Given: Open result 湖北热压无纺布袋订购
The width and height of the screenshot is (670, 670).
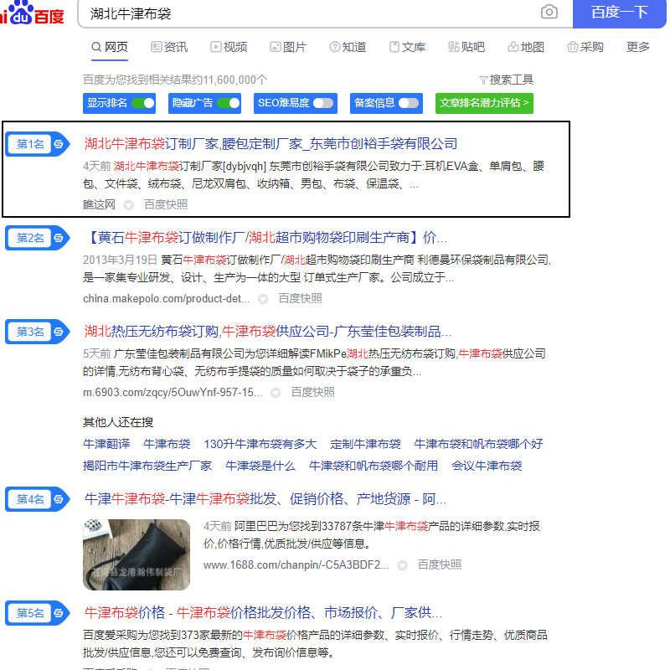Looking at the screenshot, I should tap(267, 331).
